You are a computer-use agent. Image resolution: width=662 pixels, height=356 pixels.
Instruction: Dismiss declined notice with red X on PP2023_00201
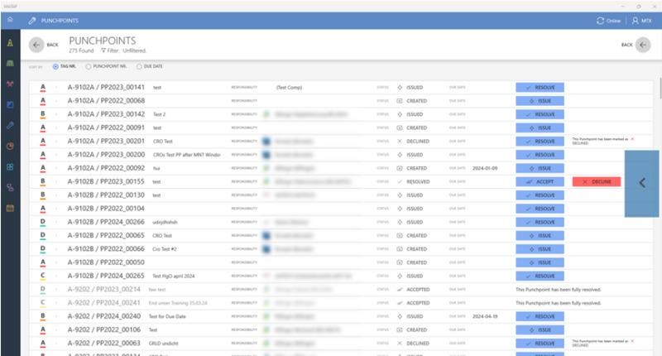click(632, 138)
